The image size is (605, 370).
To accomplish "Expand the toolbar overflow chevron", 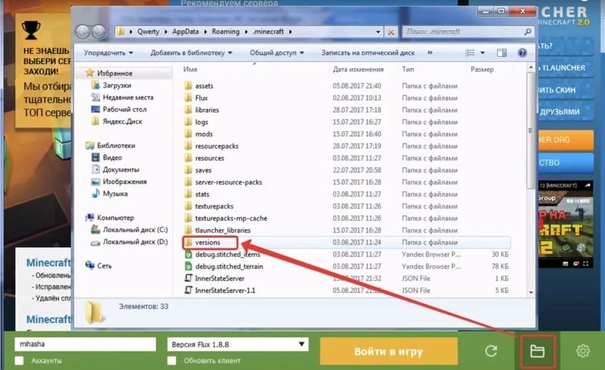I will [x=430, y=53].
